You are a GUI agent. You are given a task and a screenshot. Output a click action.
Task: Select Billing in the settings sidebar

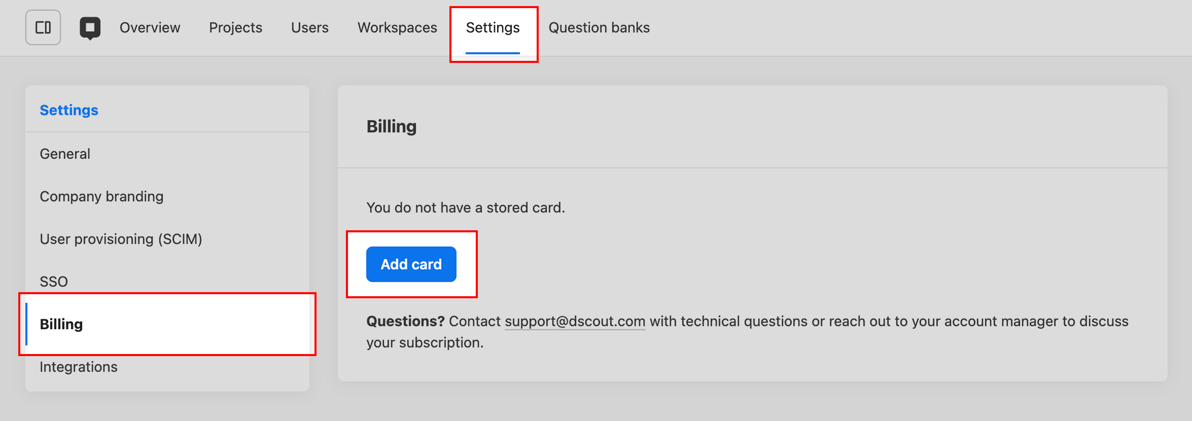point(61,324)
